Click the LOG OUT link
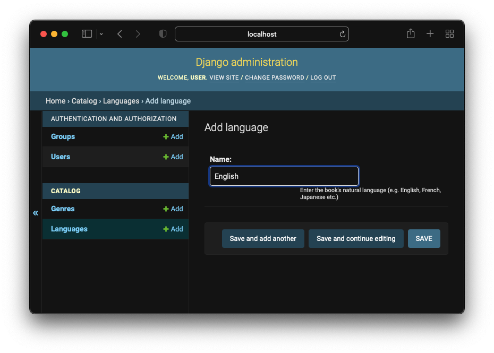This screenshot has width=494, height=353. 323,78
